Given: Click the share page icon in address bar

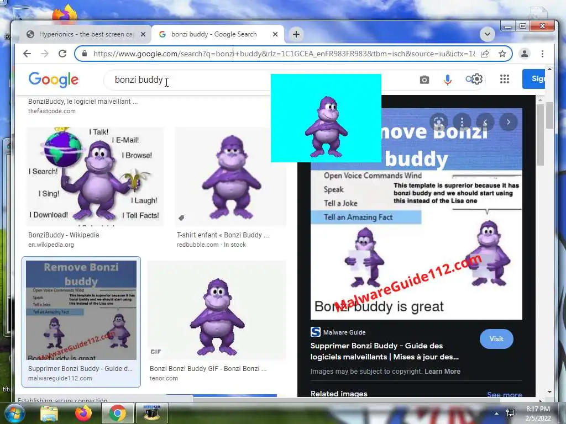Looking at the screenshot, I should tap(485, 54).
